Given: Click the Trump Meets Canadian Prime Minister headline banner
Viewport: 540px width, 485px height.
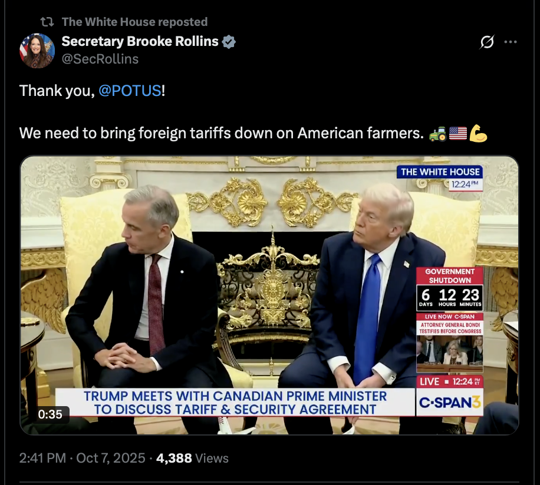Looking at the screenshot, I should point(235,403).
